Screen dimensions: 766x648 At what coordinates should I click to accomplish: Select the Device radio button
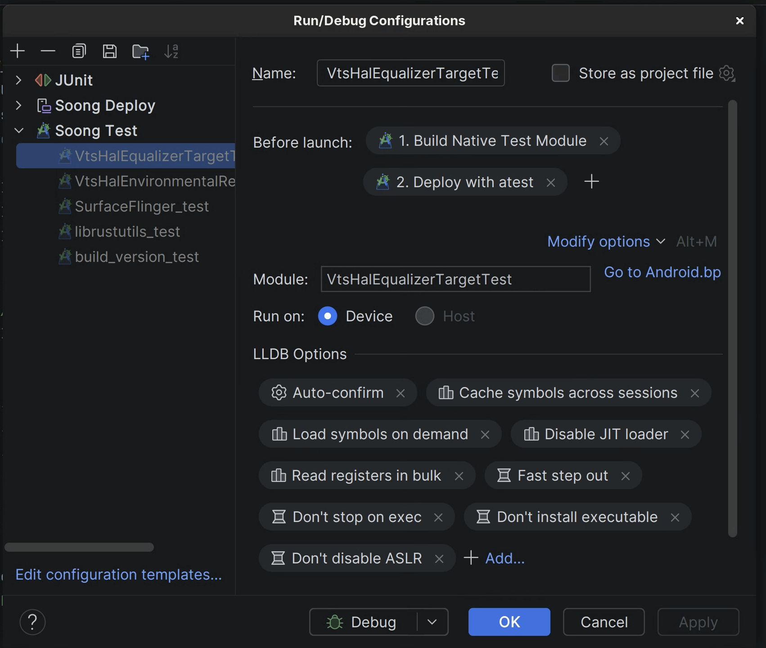click(x=328, y=316)
